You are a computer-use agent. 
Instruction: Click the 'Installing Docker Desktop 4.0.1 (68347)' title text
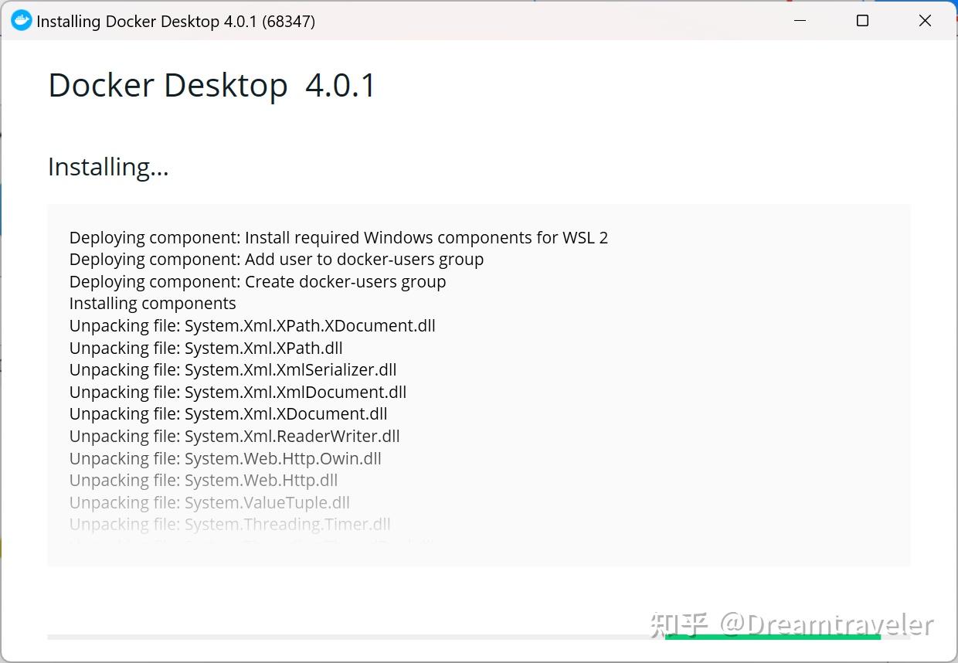[x=177, y=21]
